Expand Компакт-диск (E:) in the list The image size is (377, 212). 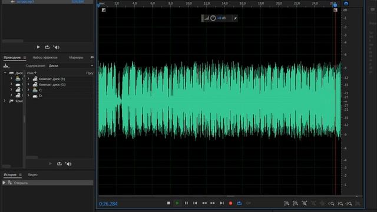click(28, 79)
